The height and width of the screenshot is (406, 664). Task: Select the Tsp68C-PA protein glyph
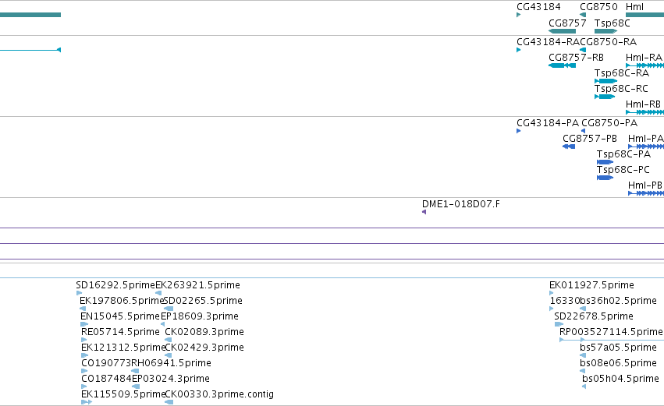[605, 162]
